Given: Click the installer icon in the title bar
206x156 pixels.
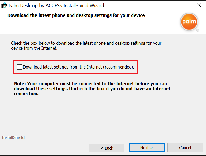Looking at the screenshot, I should 4,5.
